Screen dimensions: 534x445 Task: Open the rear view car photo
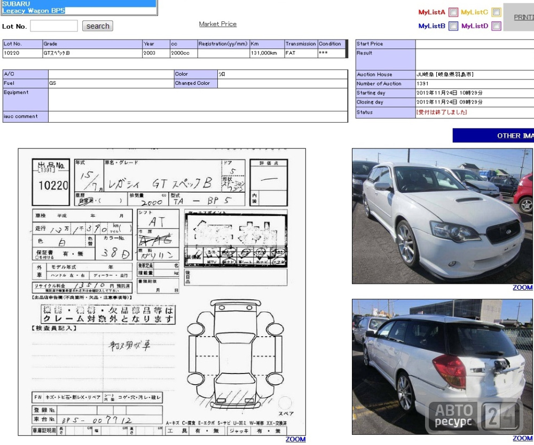point(442,367)
